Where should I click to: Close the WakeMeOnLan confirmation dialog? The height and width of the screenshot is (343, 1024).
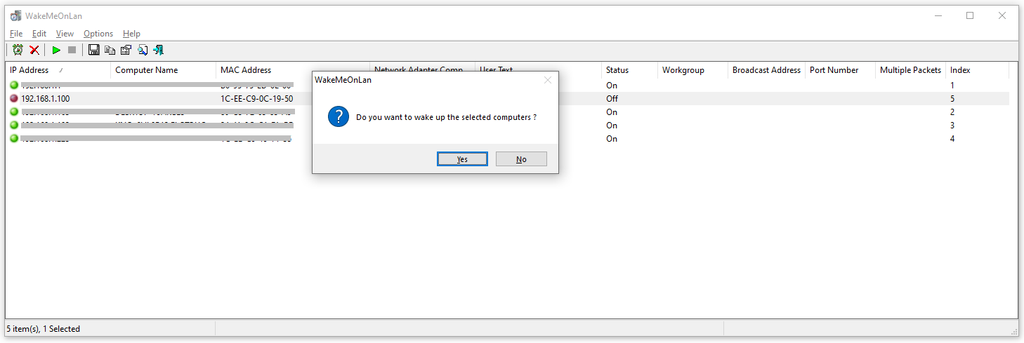548,80
